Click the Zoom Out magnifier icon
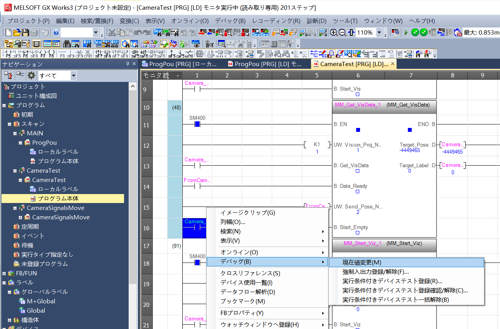The width and height of the screenshot is (500, 329). pos(342,33)
